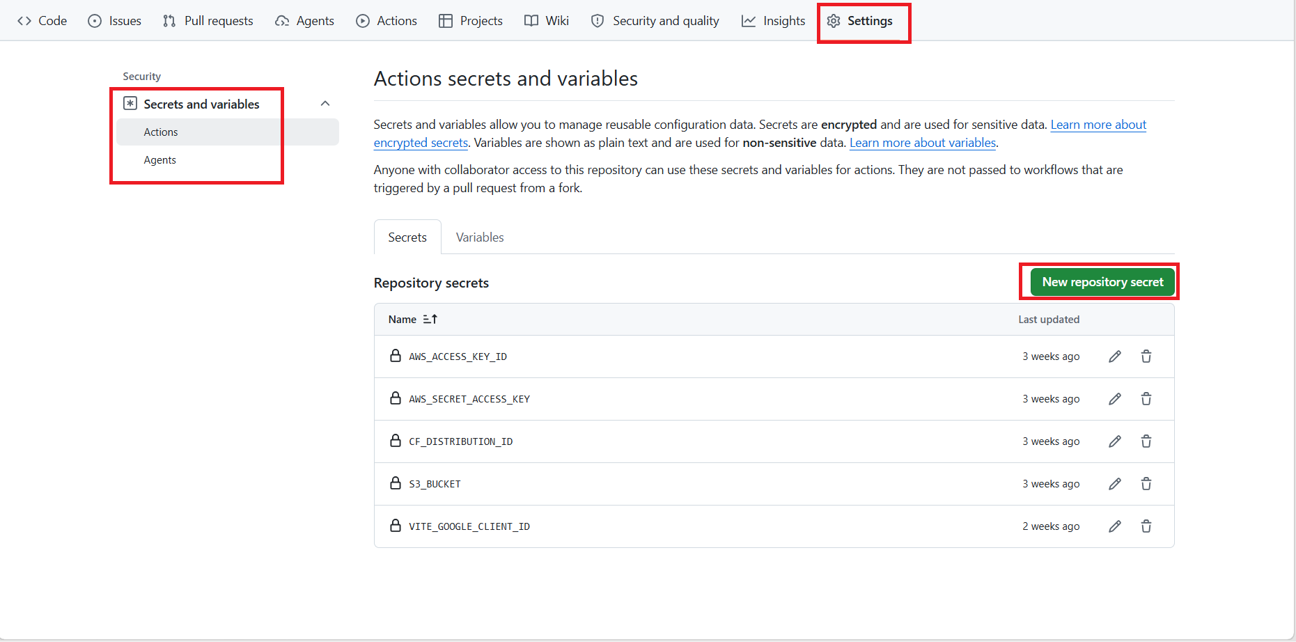Edit the AWS_ACCESS_KEY_ID secret pencil icon
Screen dimensions: 1296x642
point(1115,357)
